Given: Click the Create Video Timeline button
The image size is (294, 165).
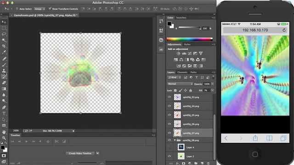Looking at the screenshot, I should point(80,154).
